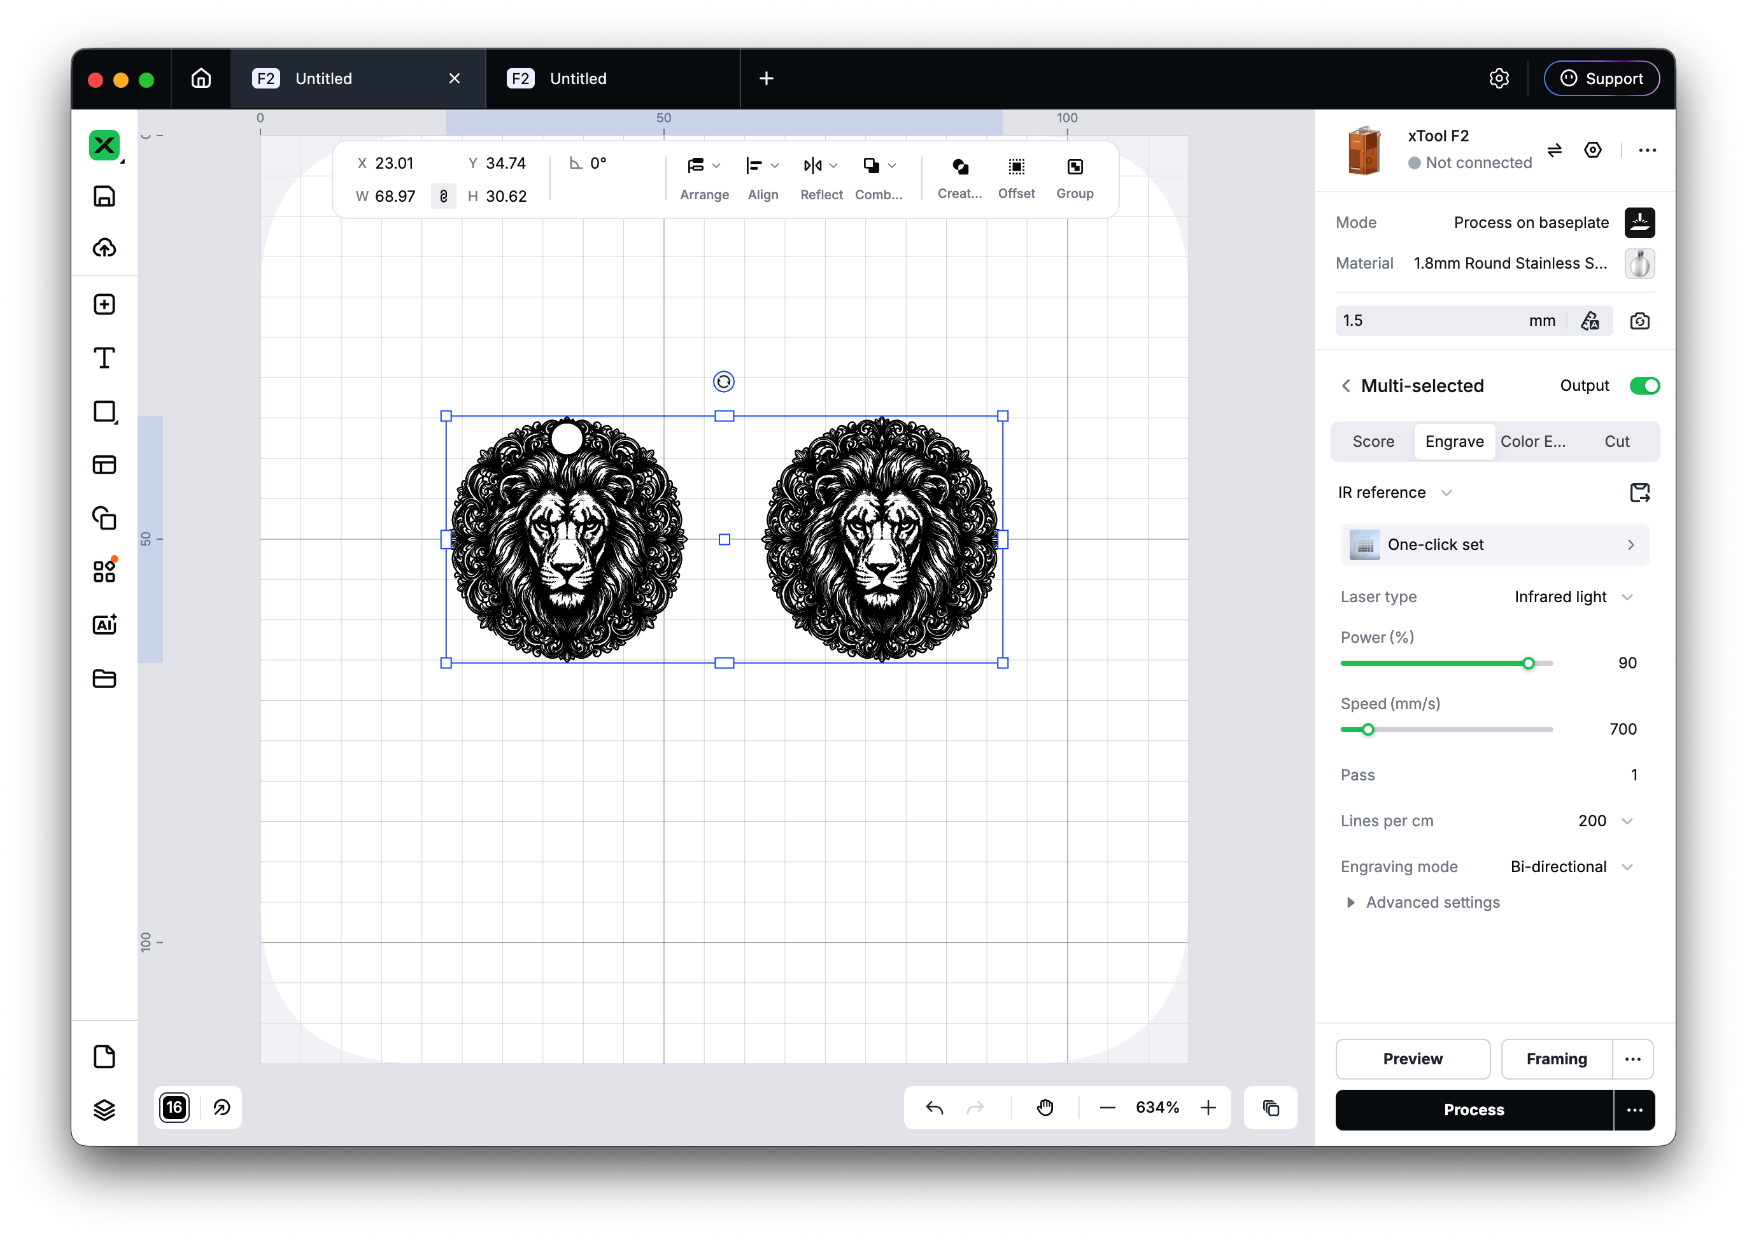
Task: Open the Align dropdown
Action: pos(763,179)
